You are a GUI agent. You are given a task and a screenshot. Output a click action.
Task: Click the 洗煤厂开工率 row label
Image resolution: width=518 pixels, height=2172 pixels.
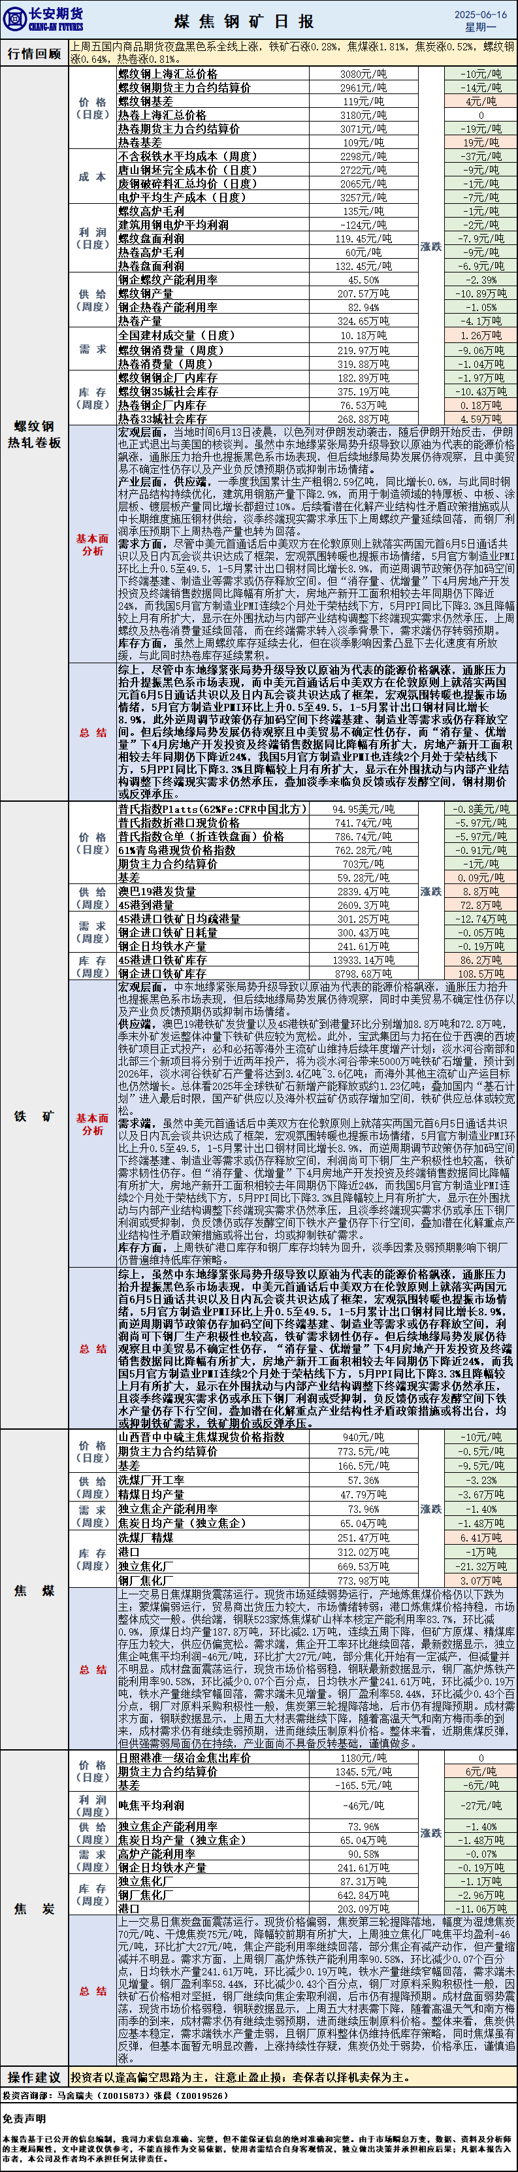(151, 1480)
